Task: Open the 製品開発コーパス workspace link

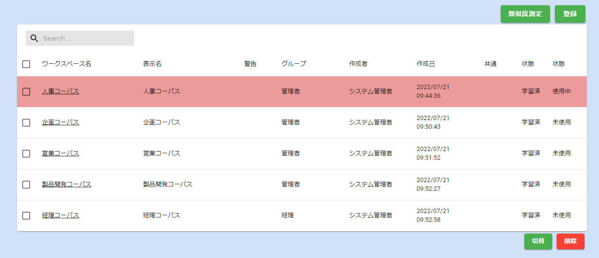Action: click(66, 185)
